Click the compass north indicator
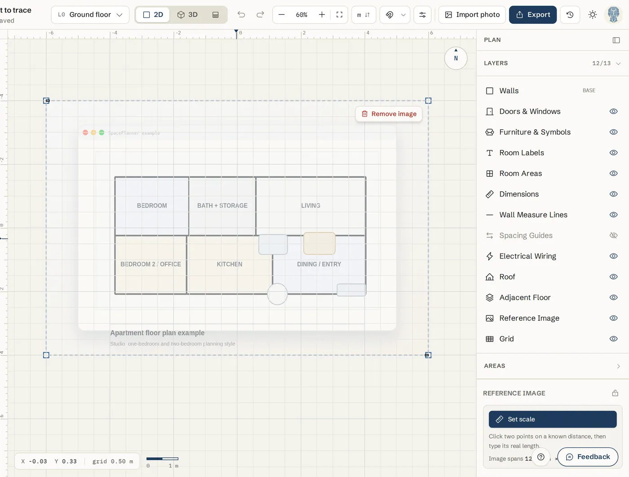The width and height of the screenshot is (629, 477). pos(456,58)
